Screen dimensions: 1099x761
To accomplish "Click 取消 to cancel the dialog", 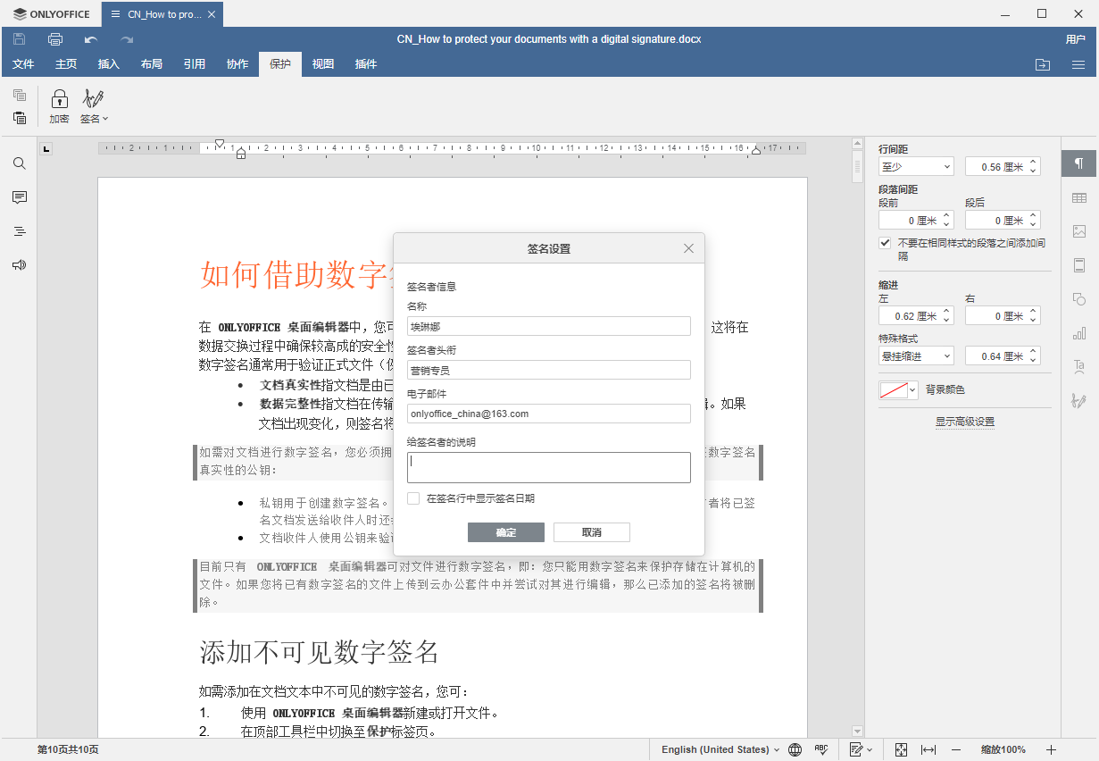I will point(592,532).
